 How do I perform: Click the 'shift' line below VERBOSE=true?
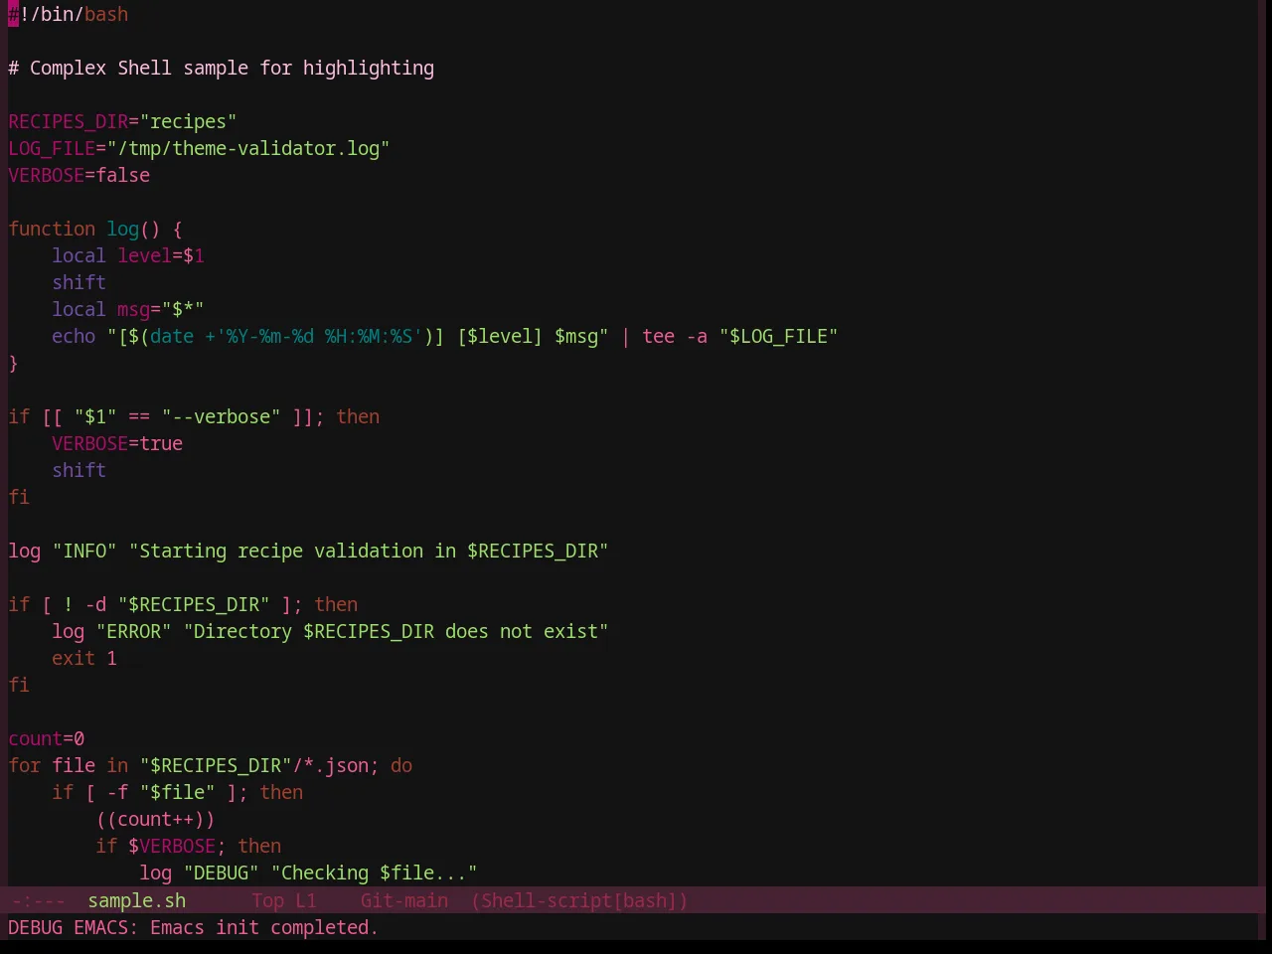click(79, 470)
